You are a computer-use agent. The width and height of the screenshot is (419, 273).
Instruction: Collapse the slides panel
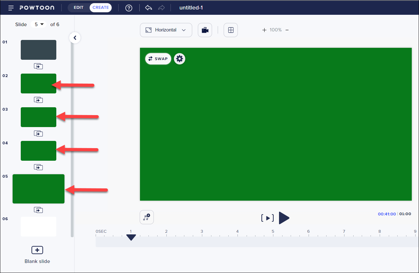75,38
